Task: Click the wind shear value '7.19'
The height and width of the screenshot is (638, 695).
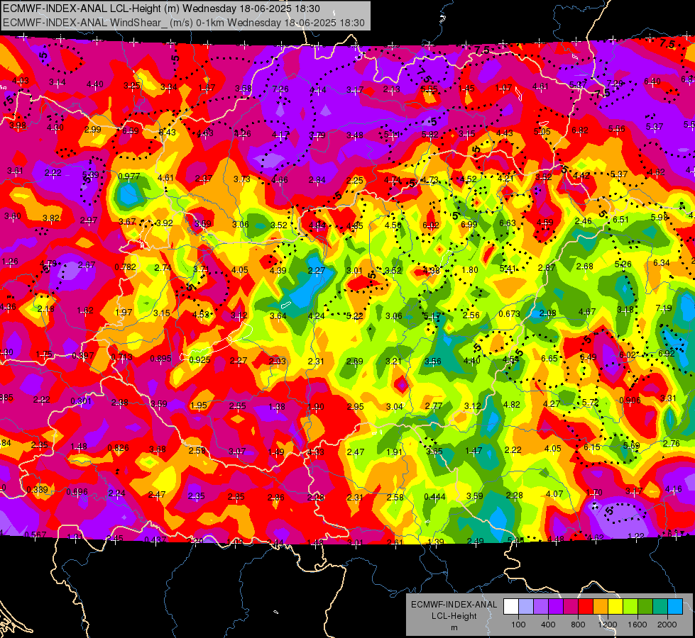Action: click(664, 308)
